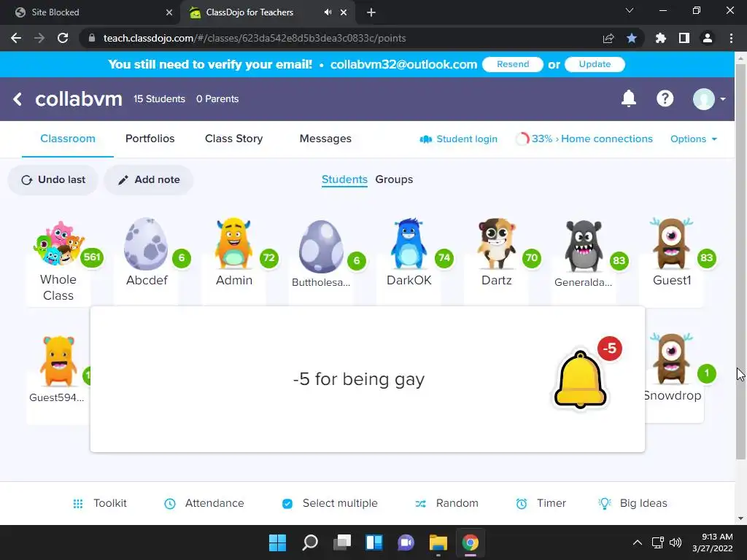Click Undo last button
The image size is (747, 560).
(53, 179)
